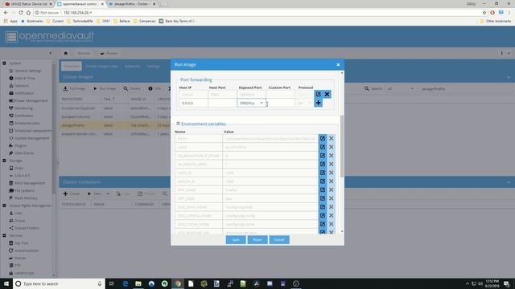The width and height of the screenshot is (515, 289).
Task: Open the Start dropdown arrow for containers
Action: click(x=108, y=193)
